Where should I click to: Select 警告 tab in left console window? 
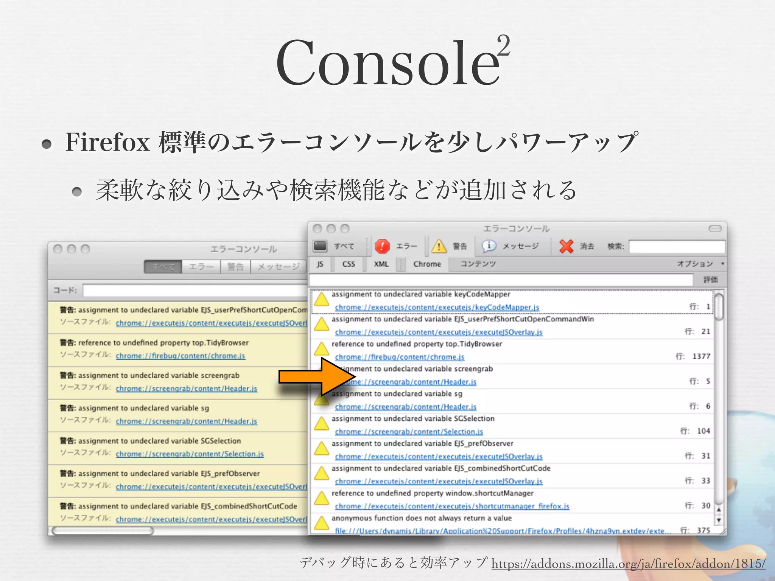(235, 267)
